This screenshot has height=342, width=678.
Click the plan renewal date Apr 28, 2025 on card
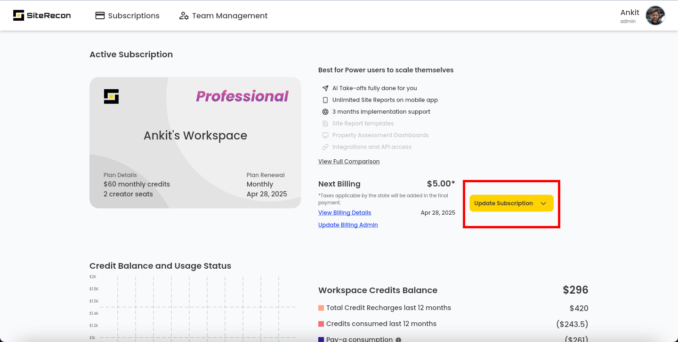tap(267, 194)
